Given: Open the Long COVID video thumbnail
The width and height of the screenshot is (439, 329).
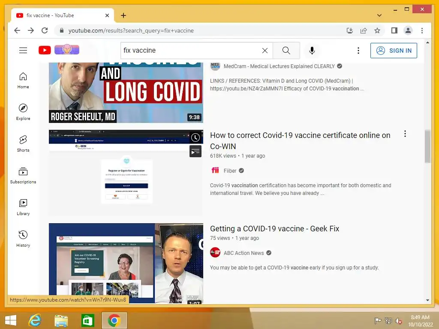Looking at the screenshot, I should (126, 93).
